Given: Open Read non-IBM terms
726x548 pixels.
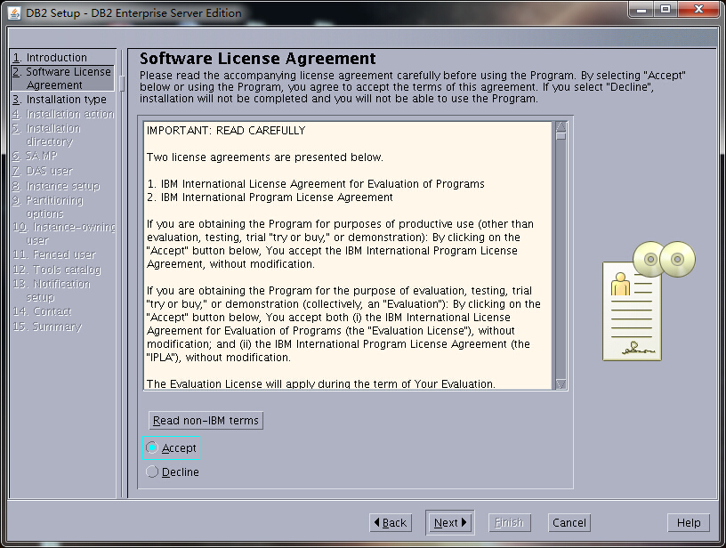Looking at the screenshot, I should [206, 420].
